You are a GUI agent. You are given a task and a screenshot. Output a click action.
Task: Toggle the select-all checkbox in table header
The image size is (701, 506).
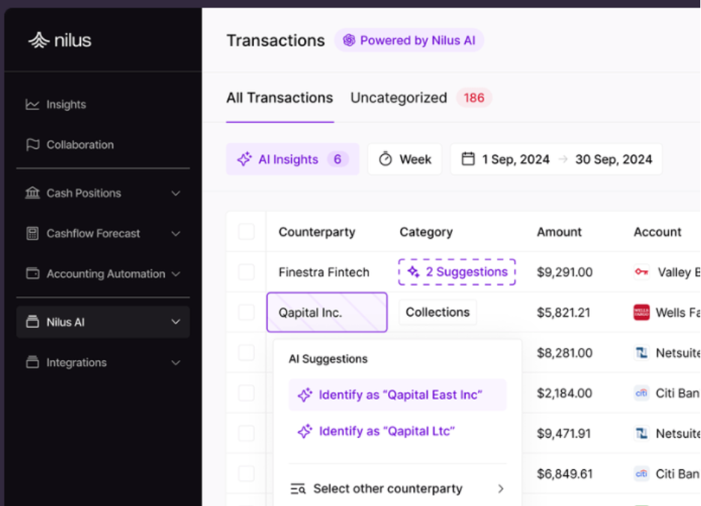click(x=246, y=231)
